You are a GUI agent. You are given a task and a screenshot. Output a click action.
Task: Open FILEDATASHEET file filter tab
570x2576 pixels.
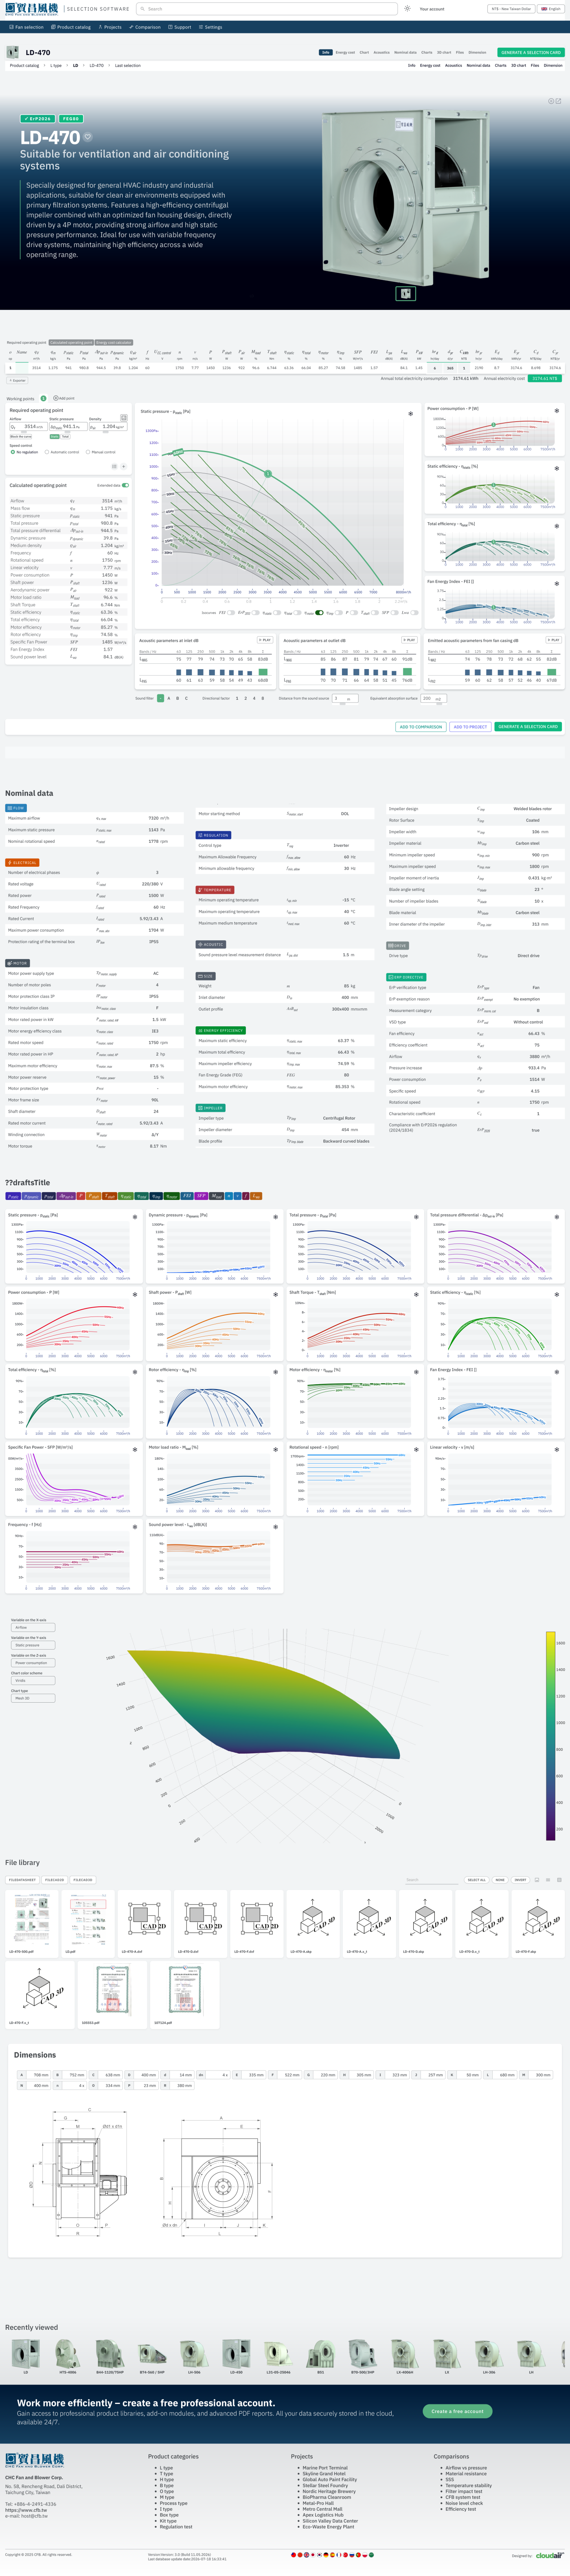click(23, 1880)
